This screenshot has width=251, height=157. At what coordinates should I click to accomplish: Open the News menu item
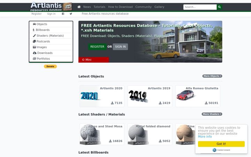click(x=87, y=7)
